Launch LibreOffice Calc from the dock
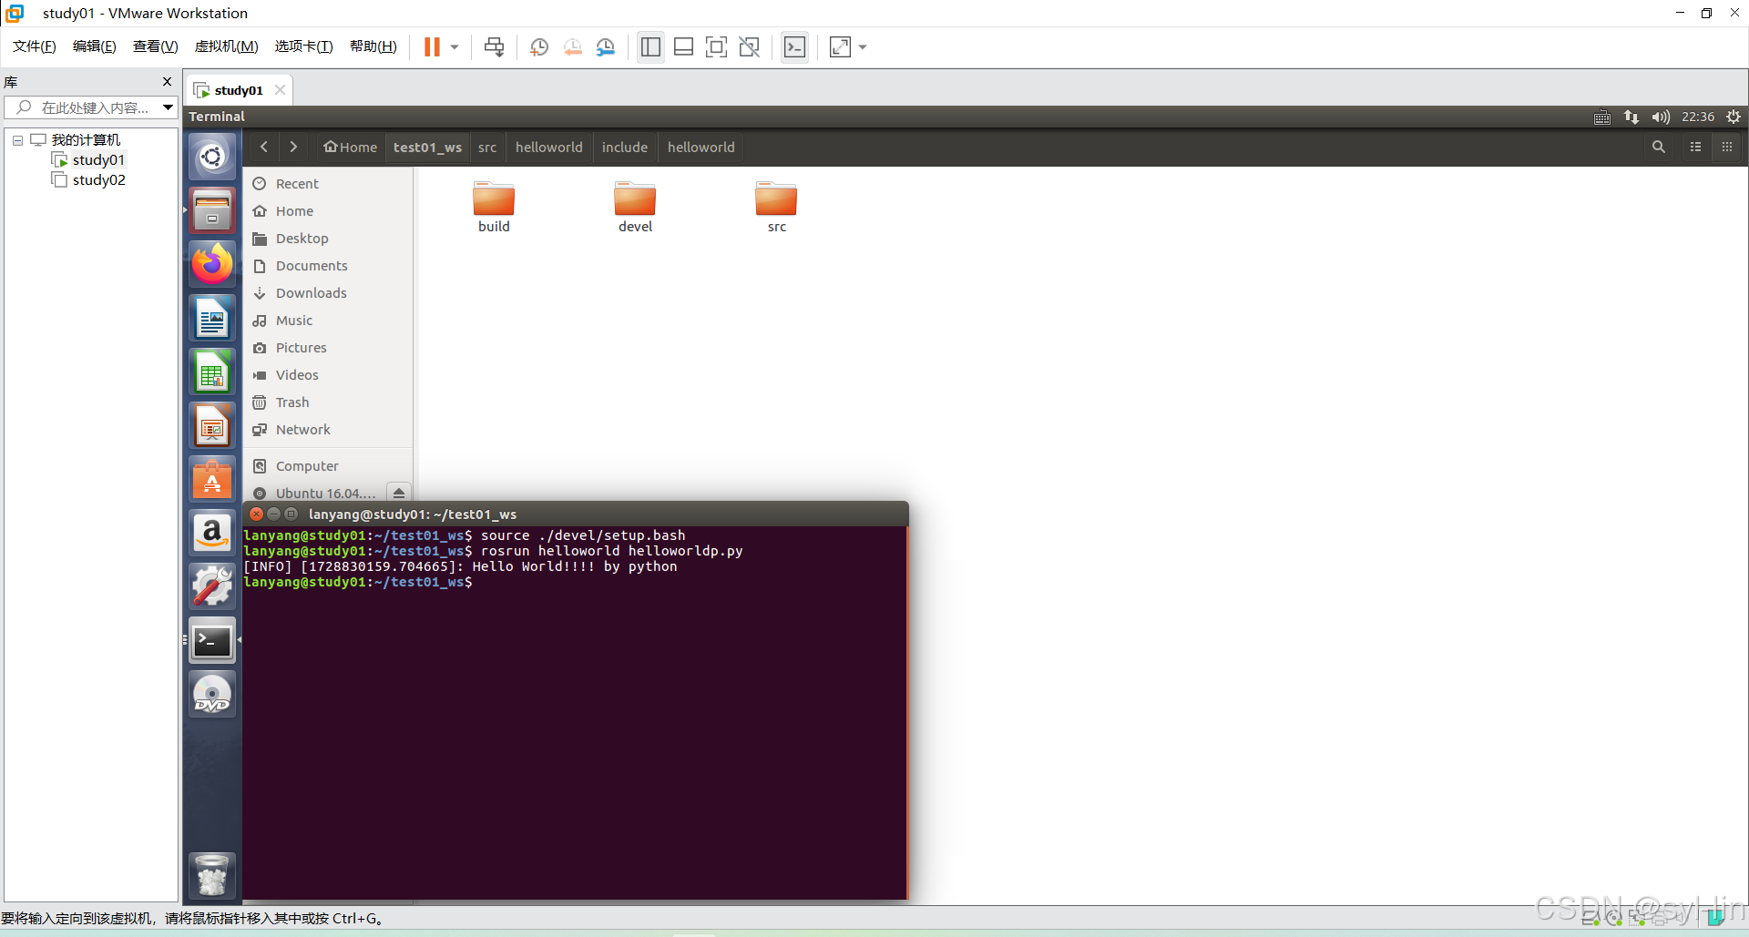This screenshot has width=1749, height=937. tap(211, 371)
